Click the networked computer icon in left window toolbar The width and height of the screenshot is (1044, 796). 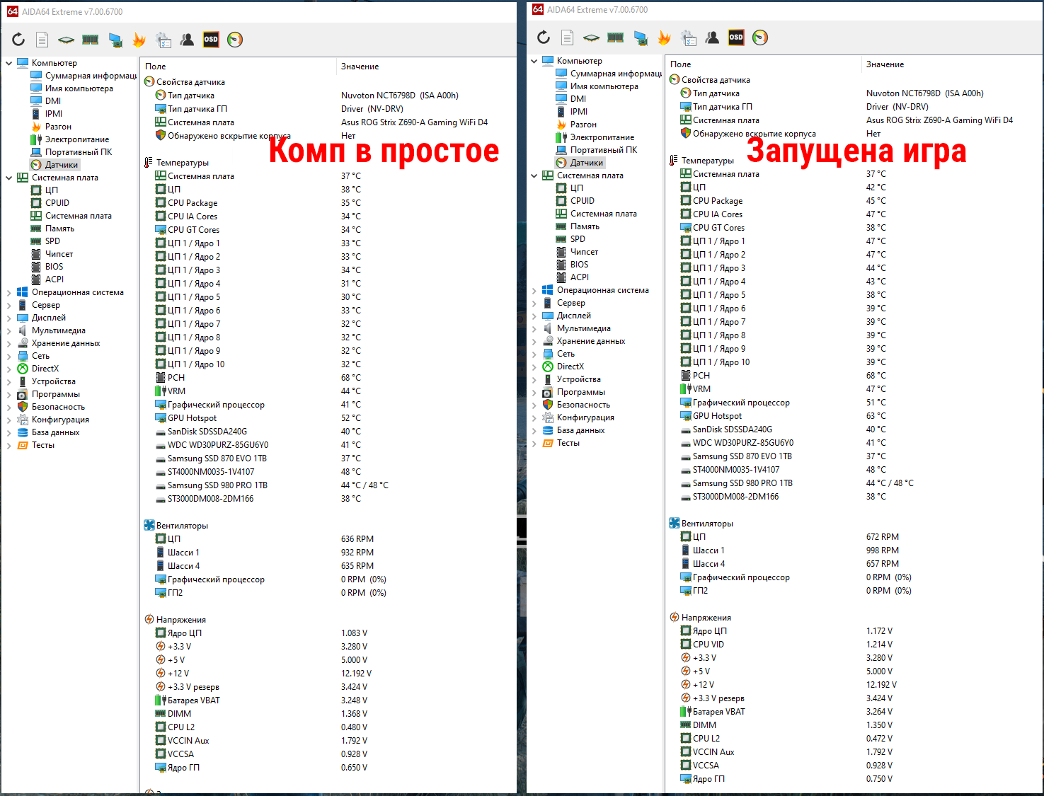pyautogui.click(x=115, y=40)
